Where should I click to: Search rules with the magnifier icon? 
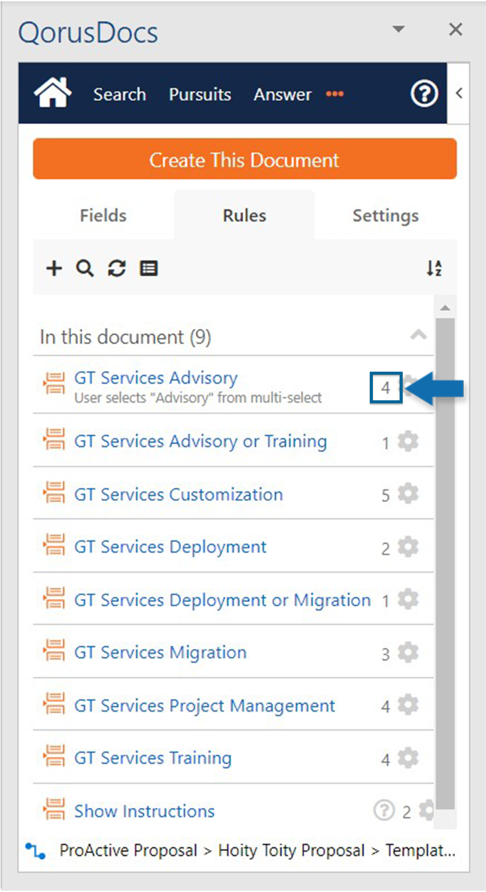[85, 268]
